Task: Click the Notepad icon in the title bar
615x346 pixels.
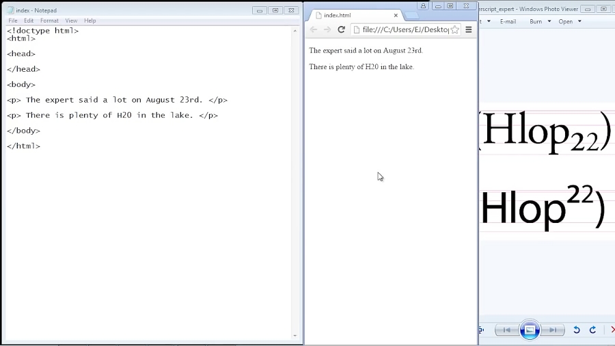Action: 10,10
